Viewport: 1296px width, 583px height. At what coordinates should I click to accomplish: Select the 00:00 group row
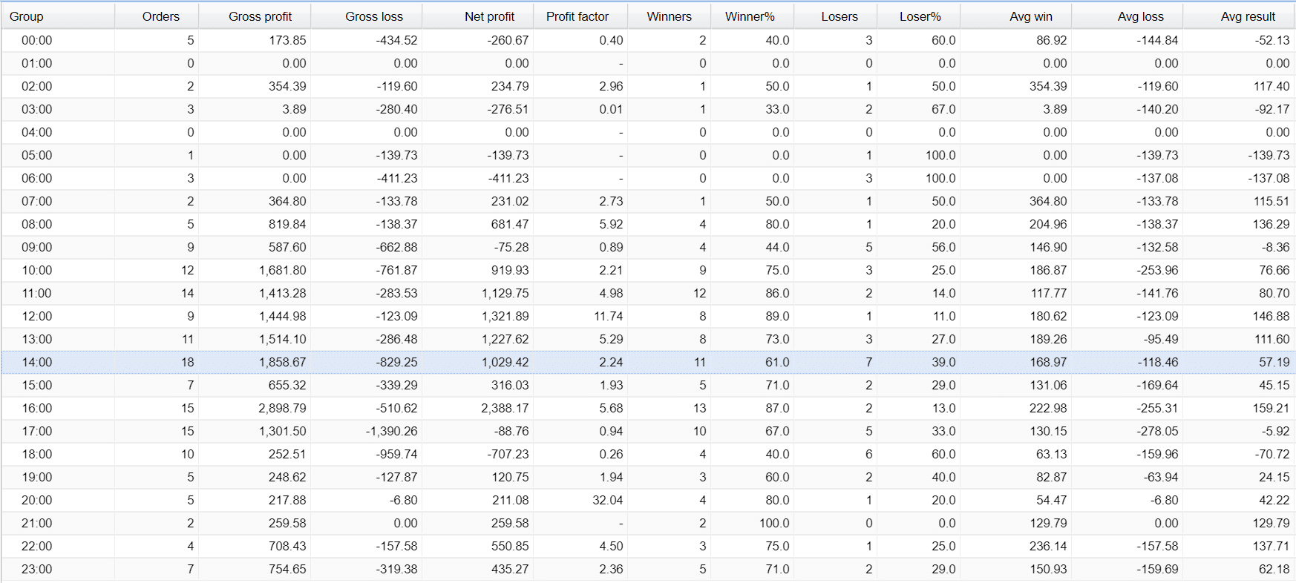pos(648,40)
